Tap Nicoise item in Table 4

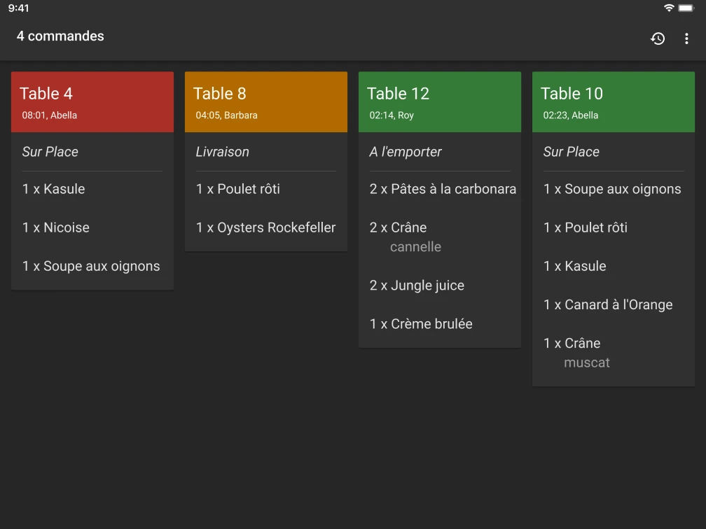pyautogui.click(x=56, y=227)
